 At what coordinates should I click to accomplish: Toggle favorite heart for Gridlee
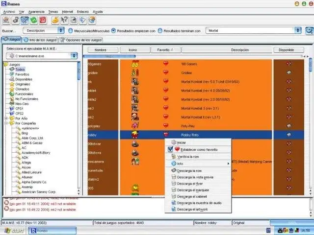tap(166, 72)
